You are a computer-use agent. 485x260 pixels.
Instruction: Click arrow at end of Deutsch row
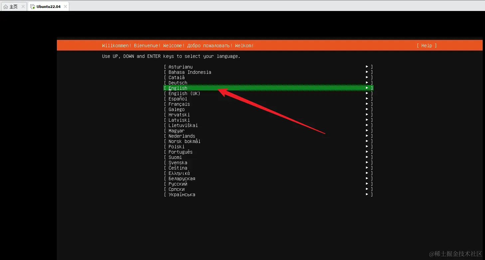[x=367, y=83]
